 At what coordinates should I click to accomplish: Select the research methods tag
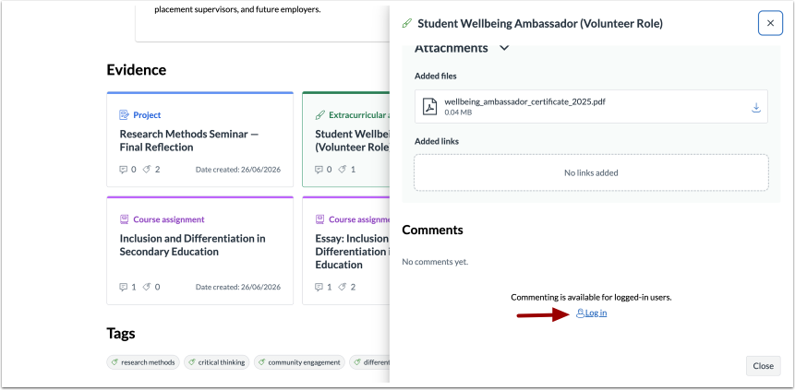click(143, 362)
